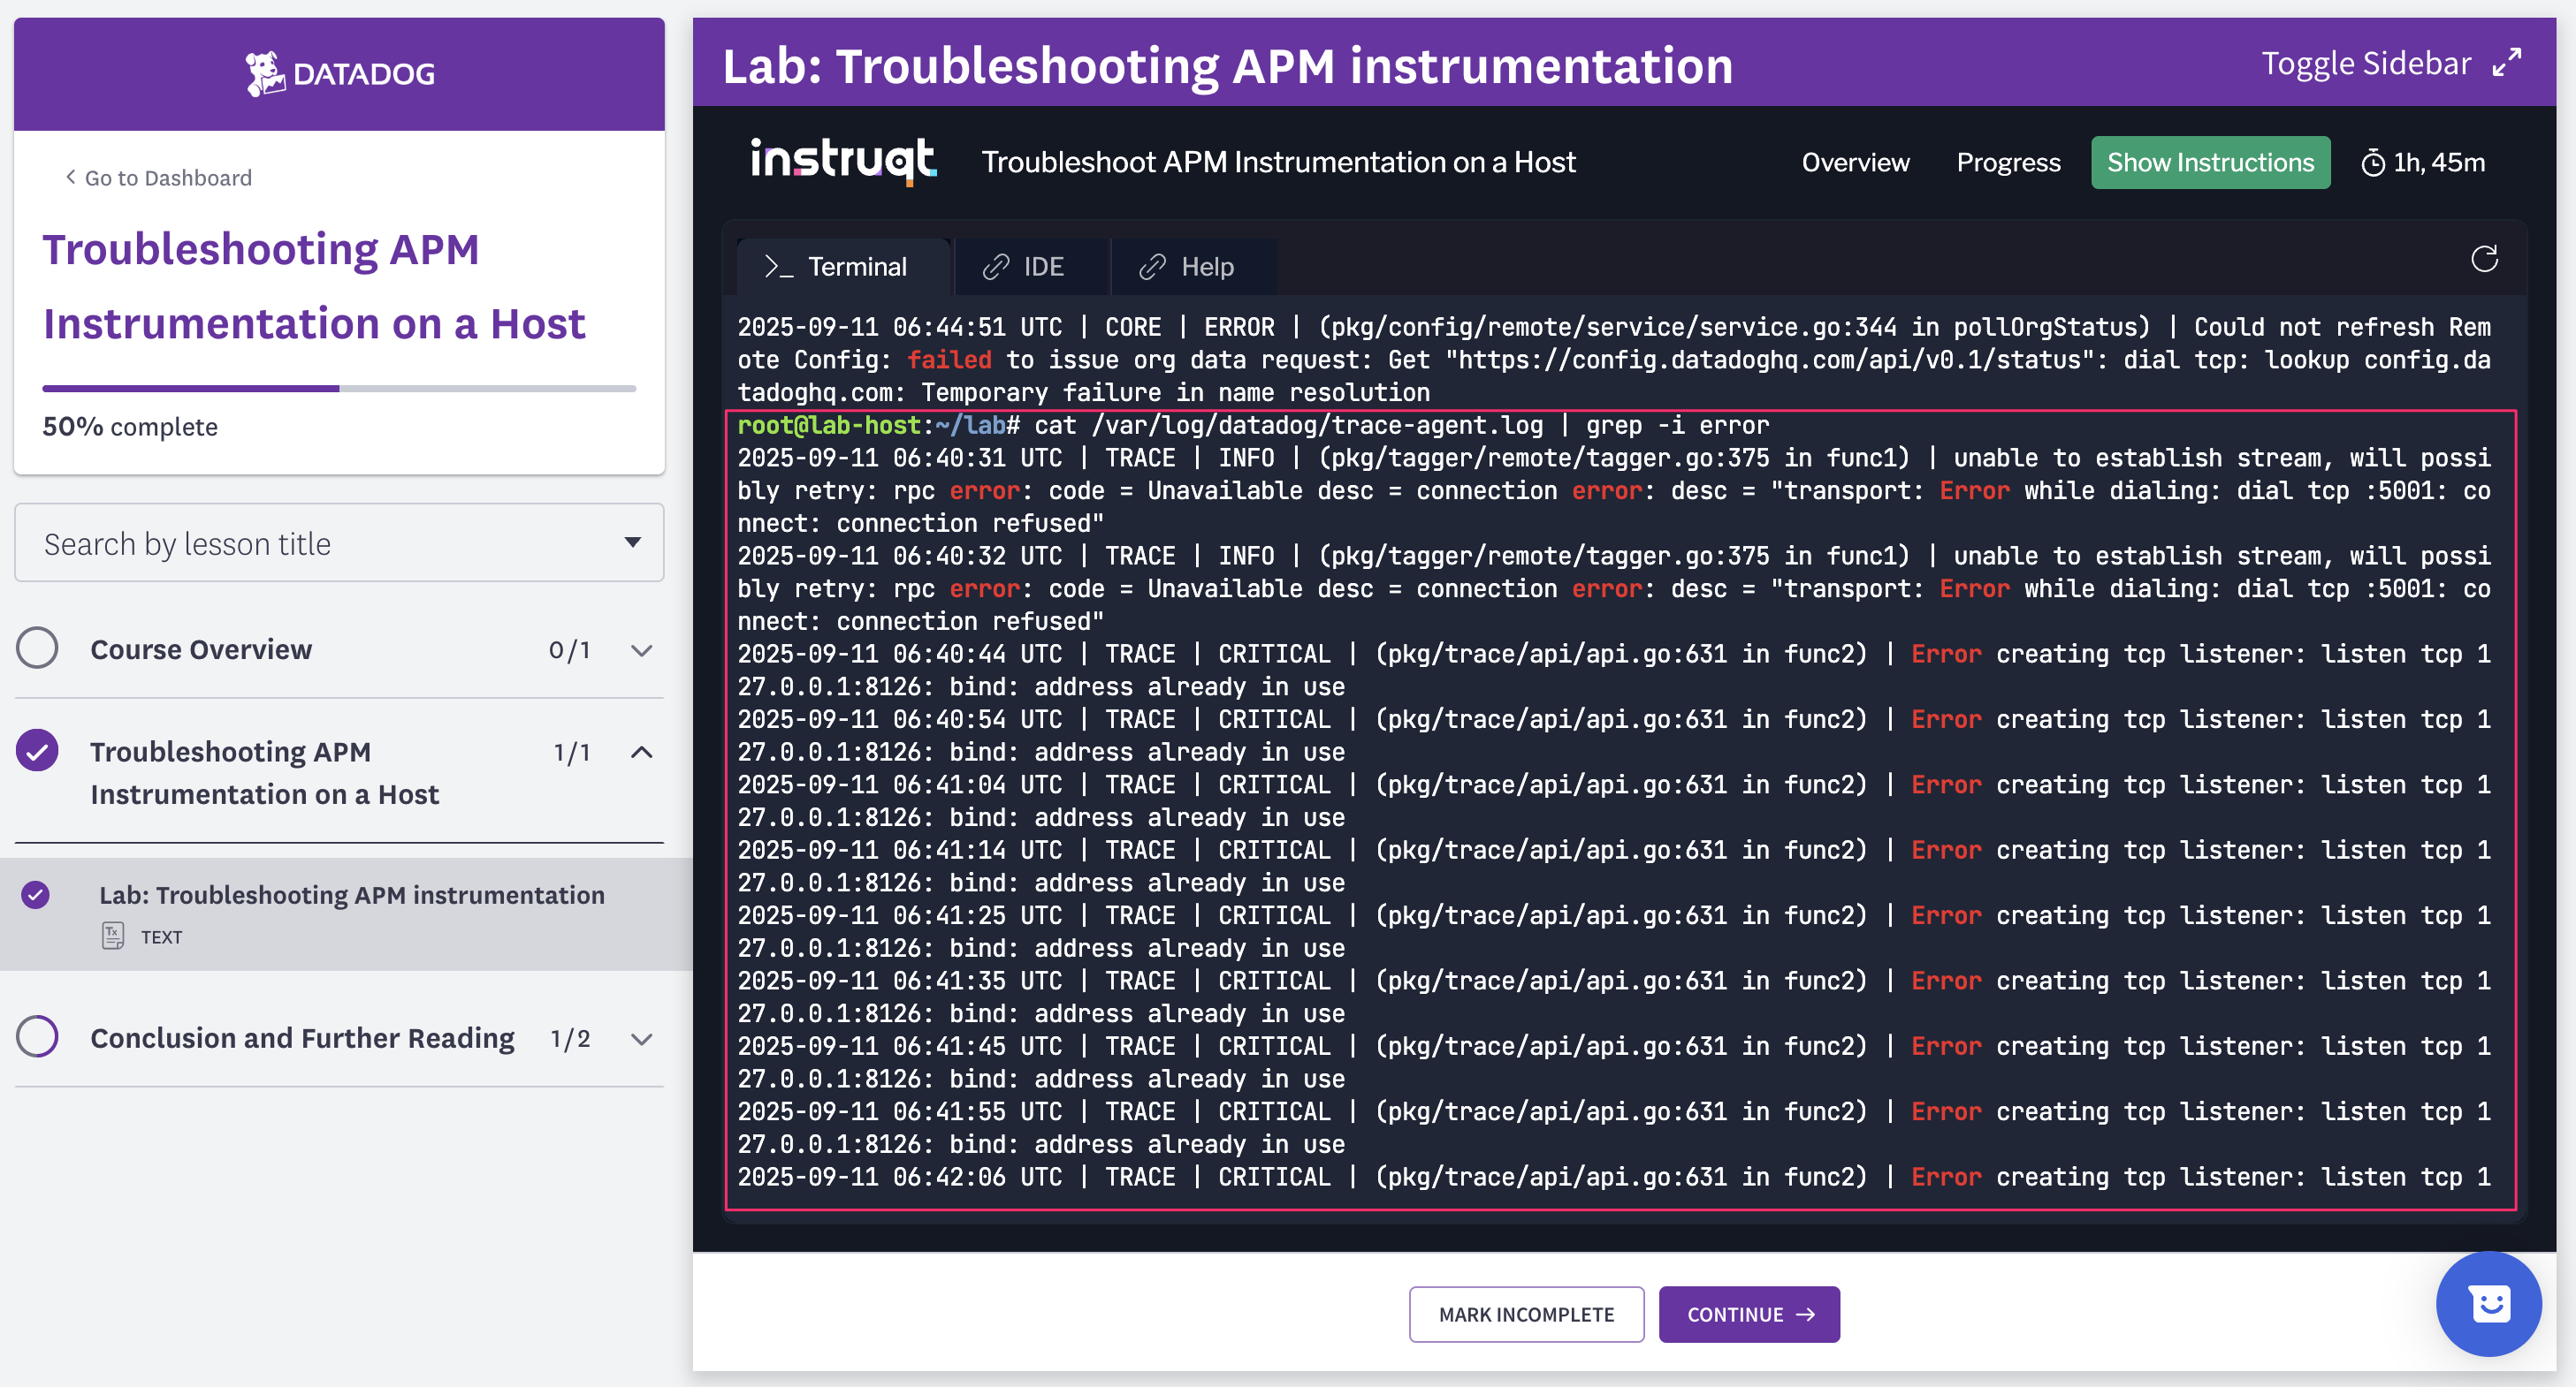Image resolution: width=2576 pixels, height=1387 pixels.
Task: Open the lesson title search dropdown arrow
Action: [x=632, y=542]
